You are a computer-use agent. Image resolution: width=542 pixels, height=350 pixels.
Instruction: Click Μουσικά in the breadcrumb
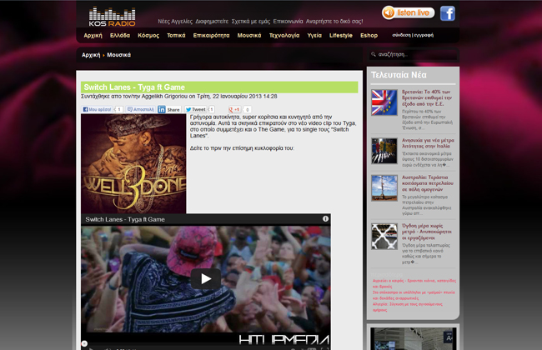pos(118,55)
